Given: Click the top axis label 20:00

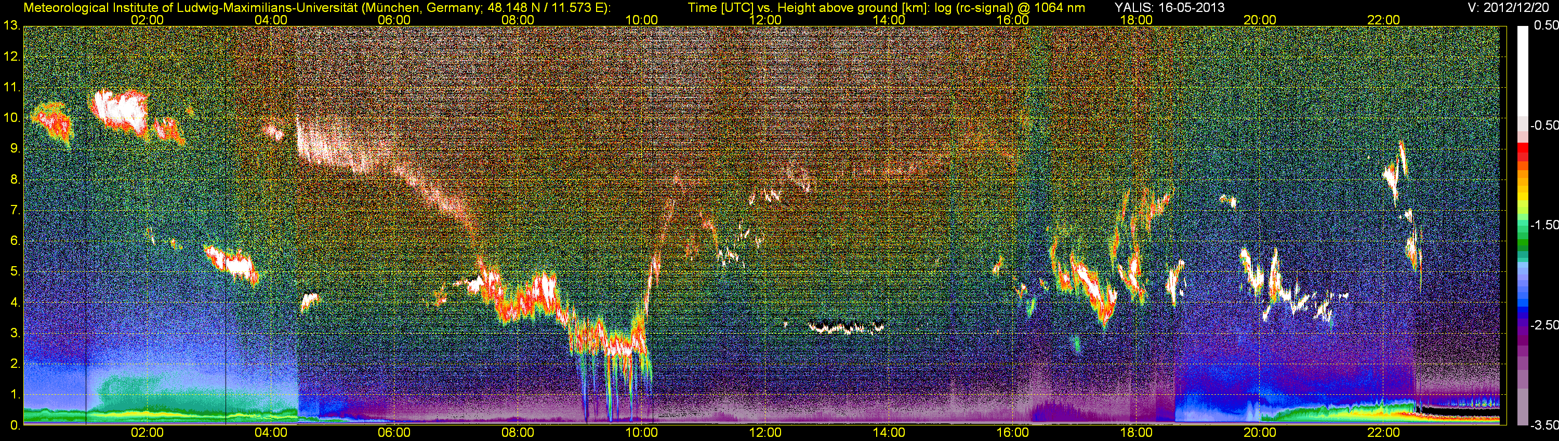Looking at the screenshot, I should (x=1260, y=20).
